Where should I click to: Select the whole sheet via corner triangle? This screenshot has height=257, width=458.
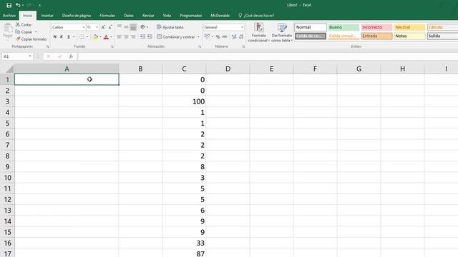(9, 69)
